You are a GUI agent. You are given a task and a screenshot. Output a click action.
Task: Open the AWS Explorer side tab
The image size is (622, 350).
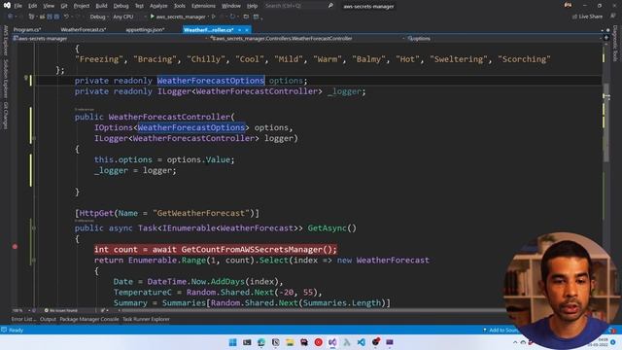point(6,41)
